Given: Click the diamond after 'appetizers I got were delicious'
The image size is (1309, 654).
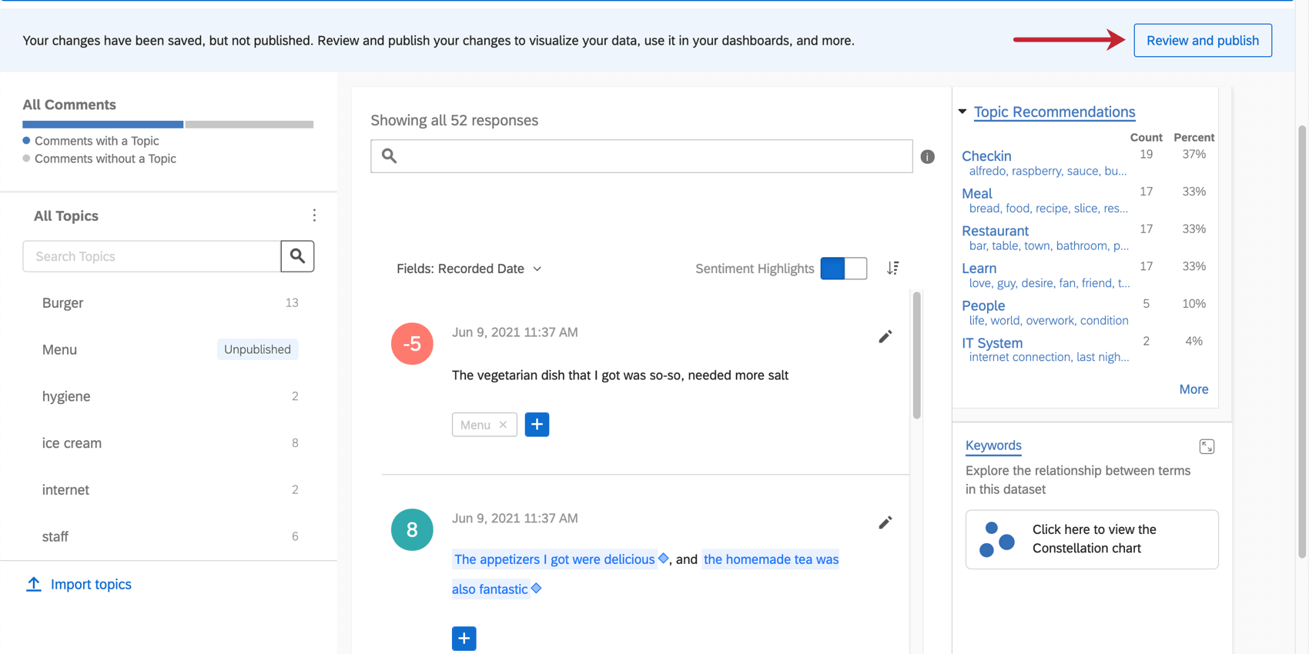Looking at the screenshot, I should coord(663,559).
